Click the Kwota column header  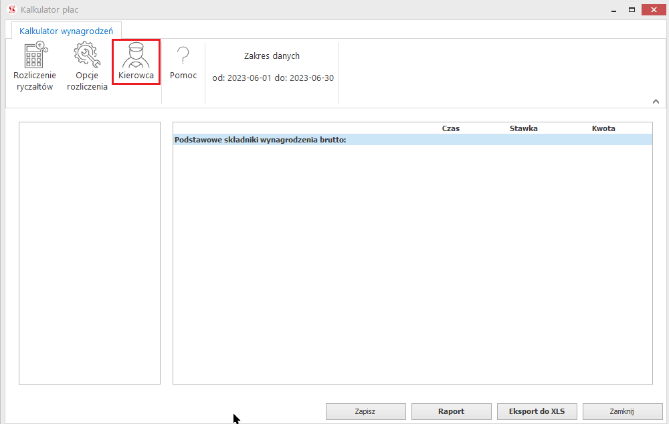tap(603, 128)
